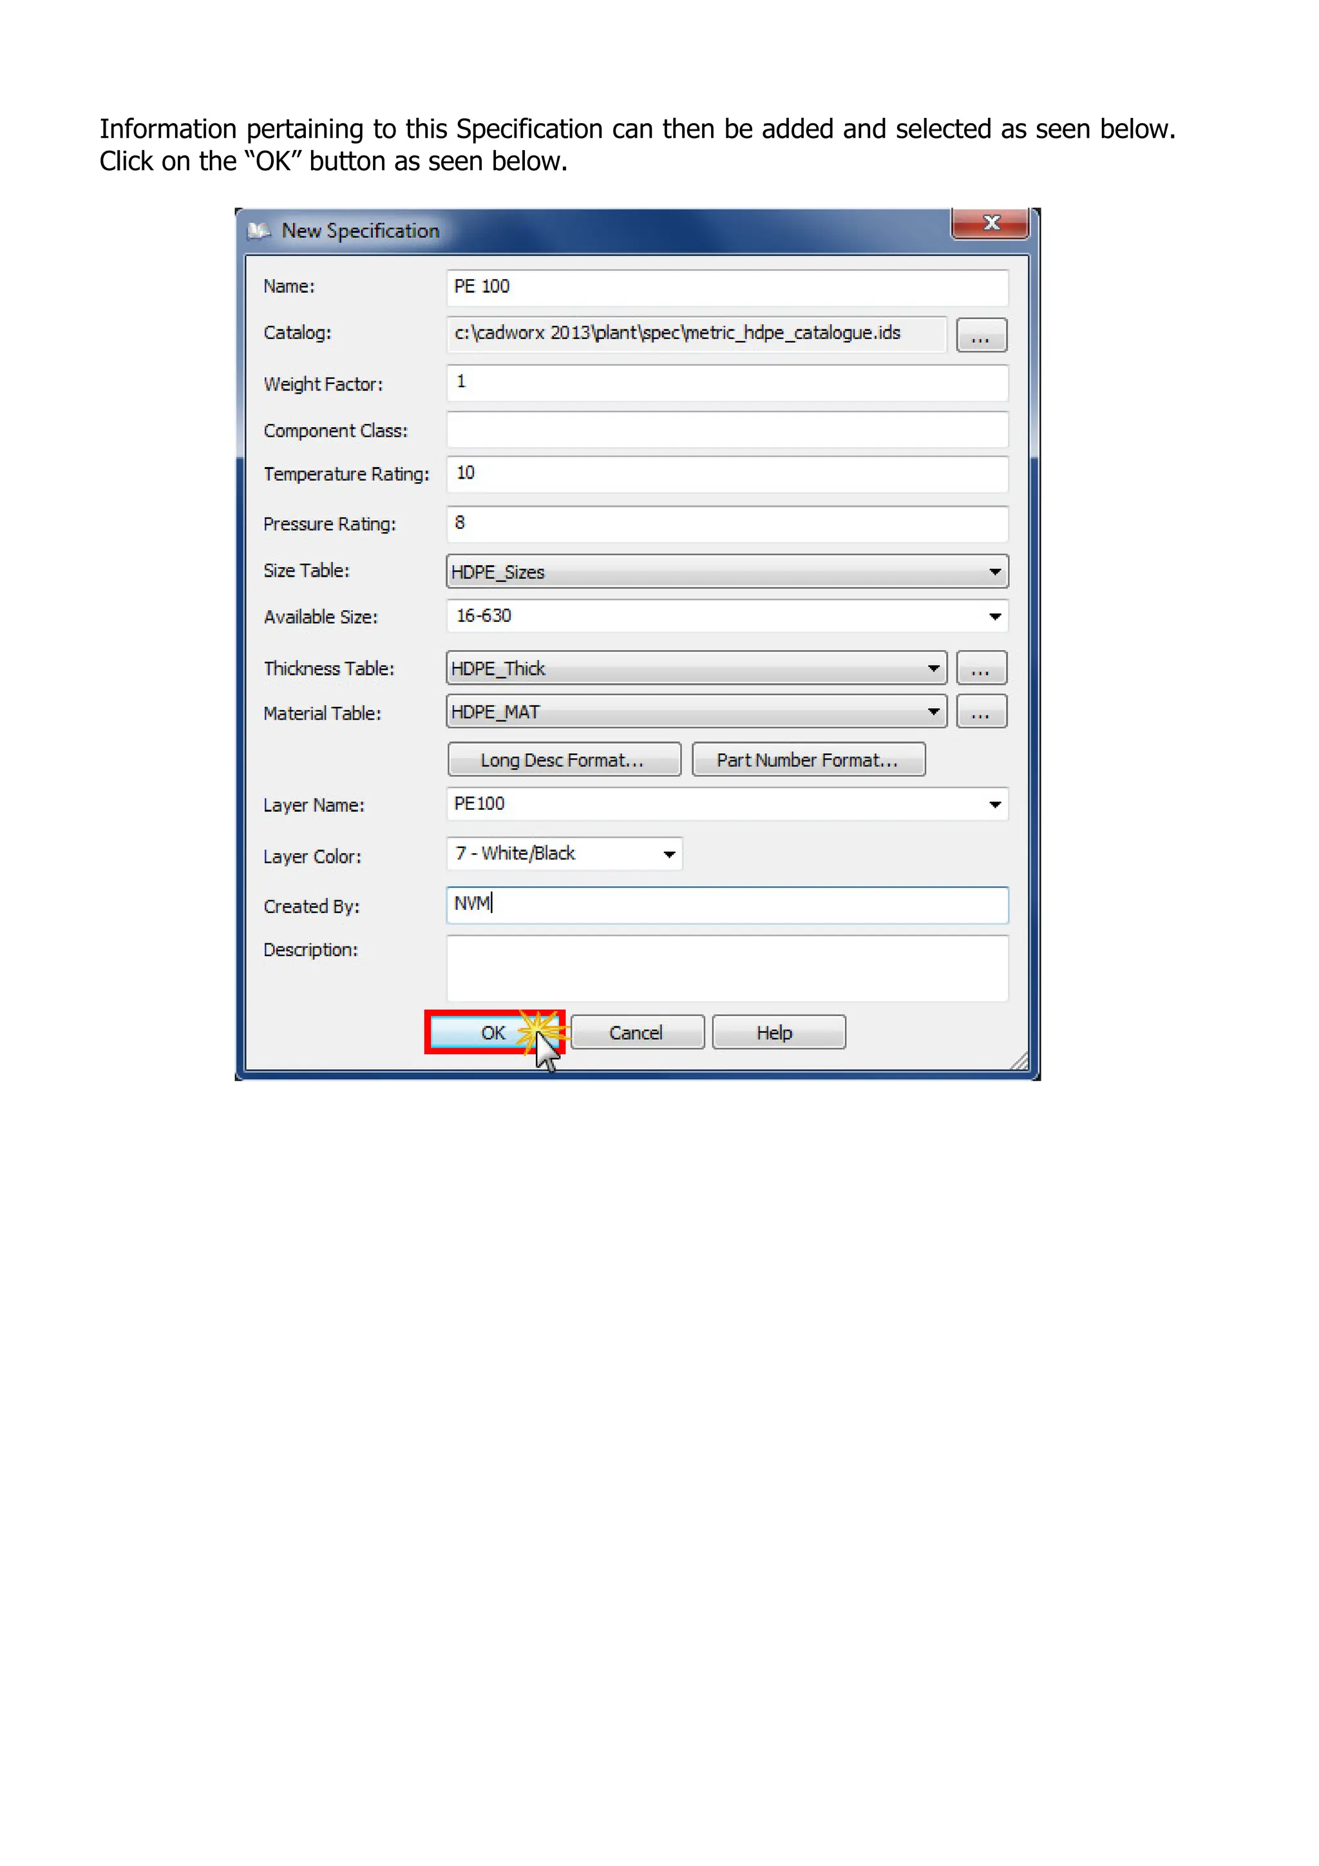Click the OK button
Viewport: 1319px width, 1866px height.
click(x=492, y=1033)
